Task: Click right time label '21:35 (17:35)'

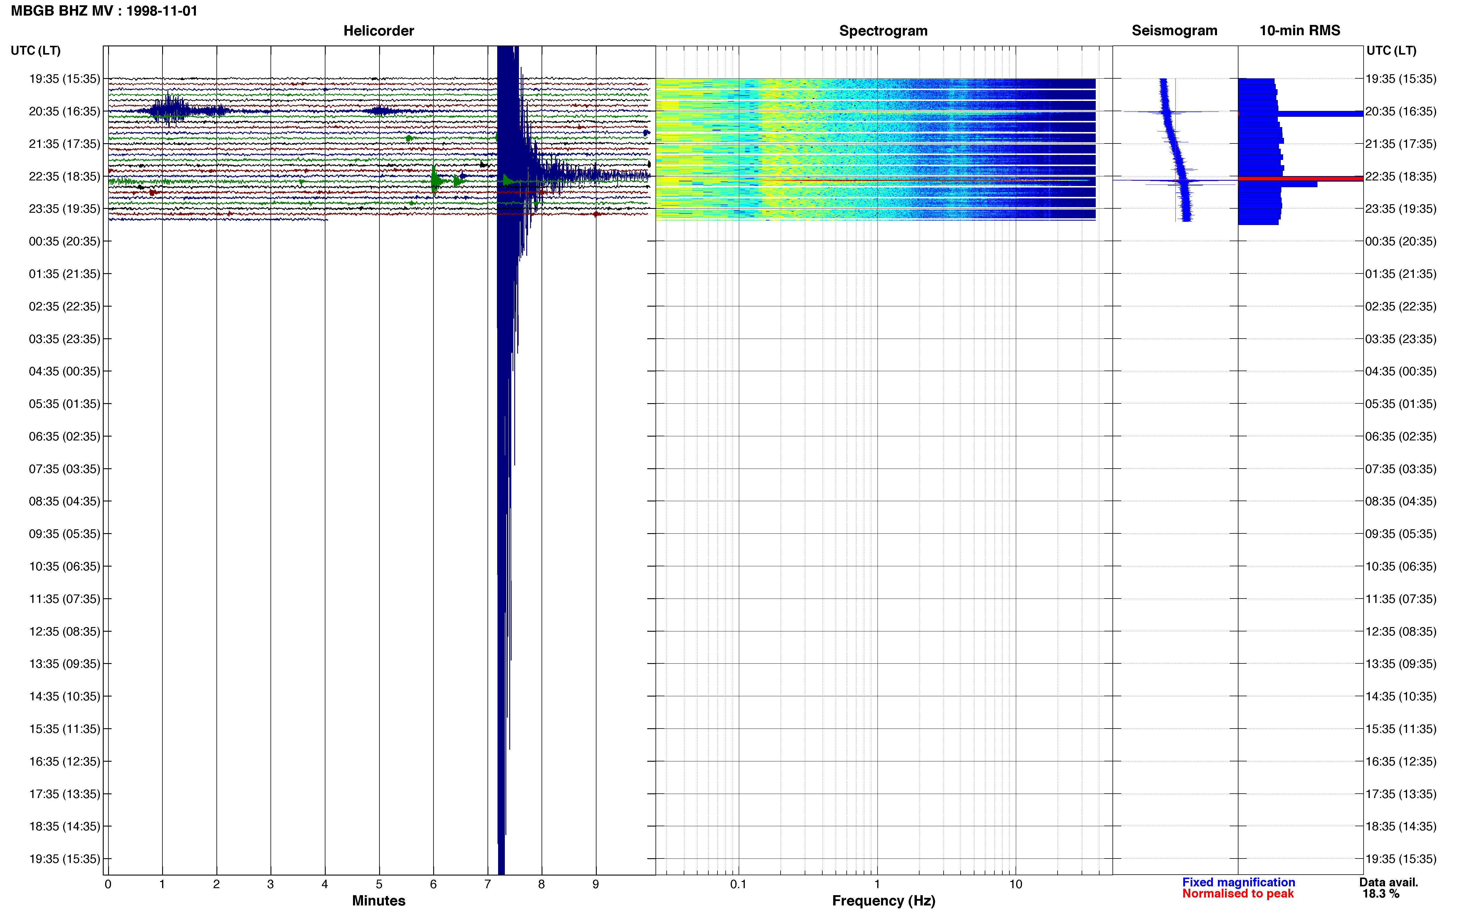Action: 1401,144
